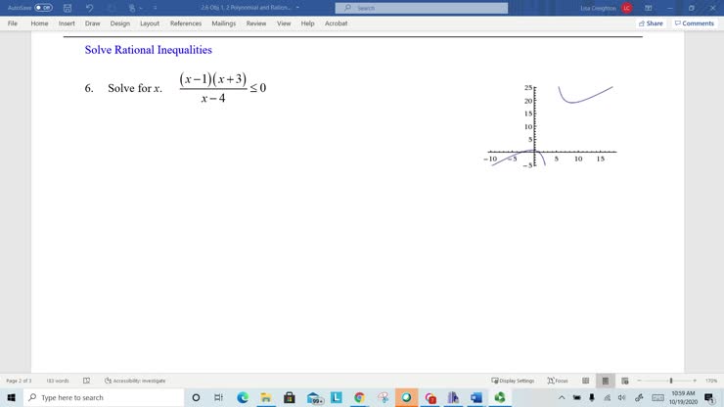This screenshot has width=724, height=407.
Task: Toggle Focus mode in status bar
Action: 558,381
